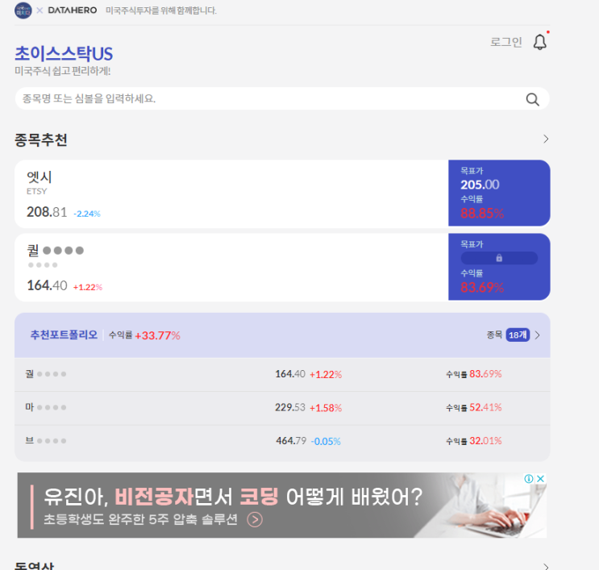Open the 로그인 login link
This screenshot has height=570, width=599.
point(505,42)
